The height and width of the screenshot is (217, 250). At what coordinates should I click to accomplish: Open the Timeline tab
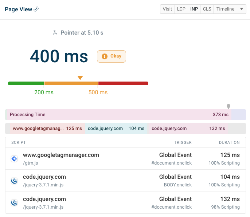pos(225,9)
